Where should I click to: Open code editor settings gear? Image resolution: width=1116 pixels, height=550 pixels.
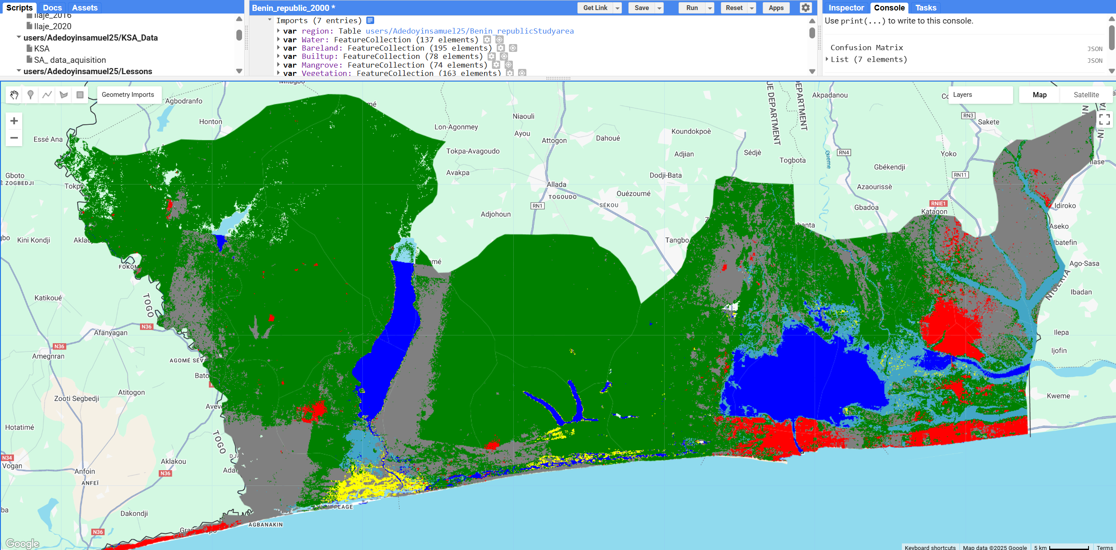tap(805, 8)
